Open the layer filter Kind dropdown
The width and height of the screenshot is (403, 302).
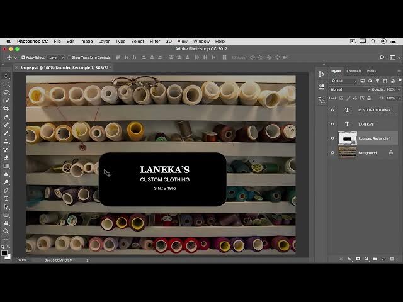tap(345, 81)
